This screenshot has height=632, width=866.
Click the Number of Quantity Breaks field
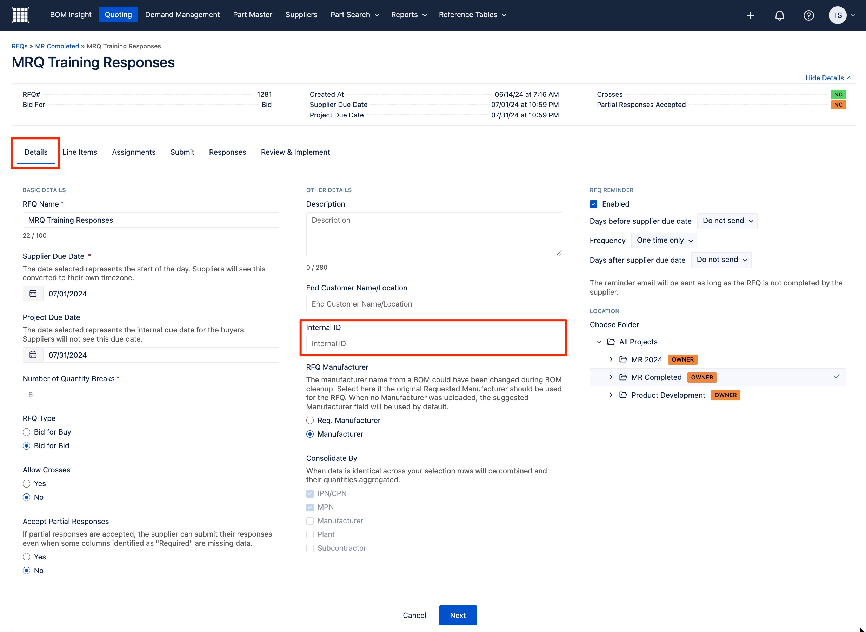coord(151,395)
